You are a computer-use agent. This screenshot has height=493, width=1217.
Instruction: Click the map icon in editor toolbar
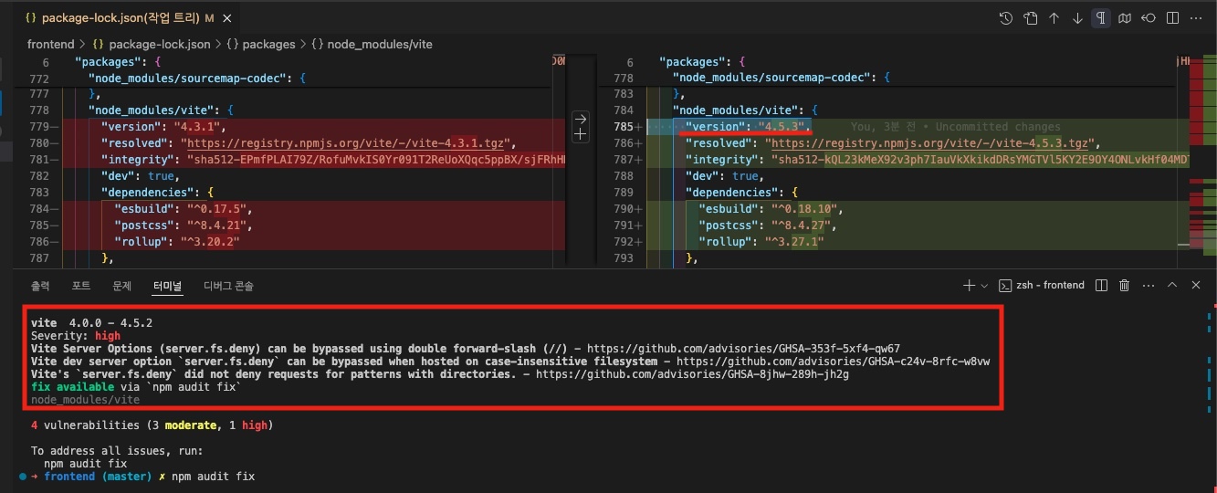pos(1125,18)
